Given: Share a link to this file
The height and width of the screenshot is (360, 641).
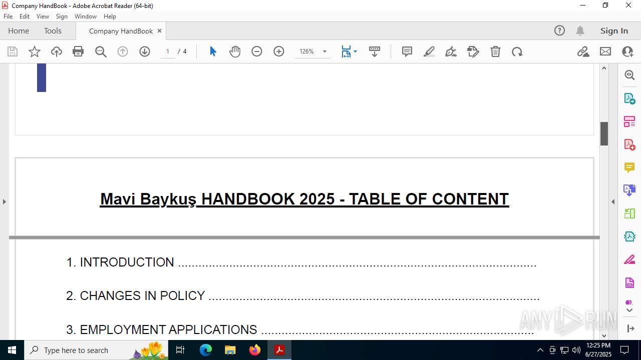Looking at the screenshot, I should click(583, 51).
